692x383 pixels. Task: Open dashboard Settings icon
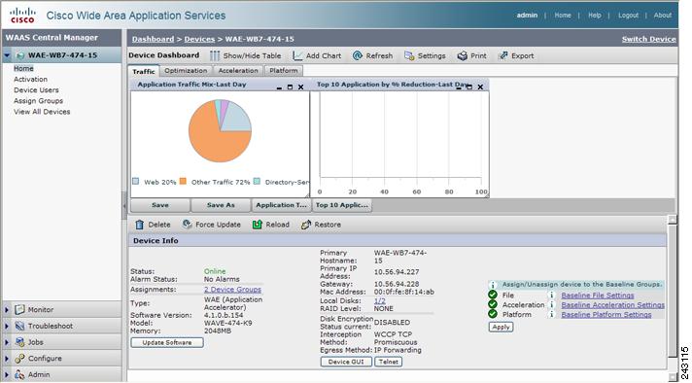[409, 55]
